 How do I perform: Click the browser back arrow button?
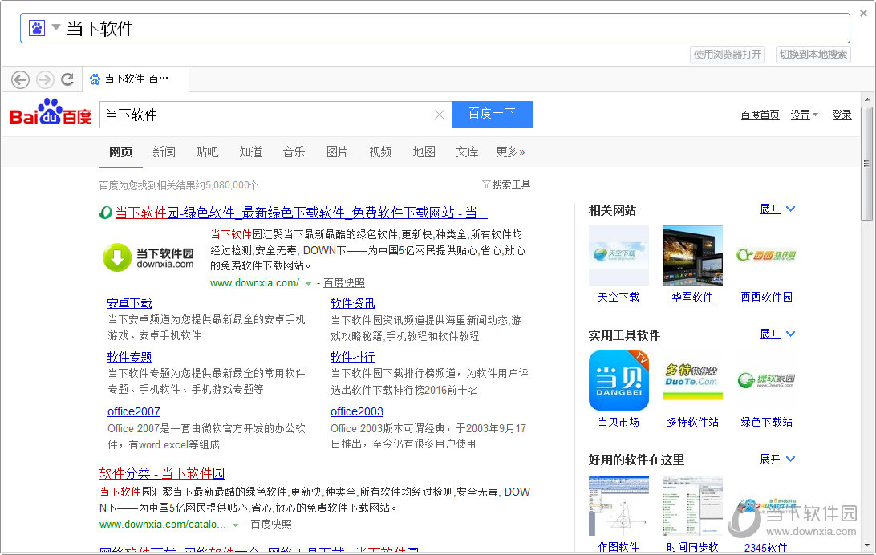point(21,79)
